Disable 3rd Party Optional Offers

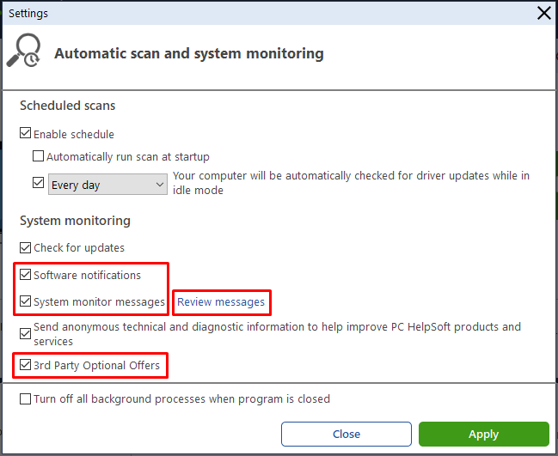point(25,365)
